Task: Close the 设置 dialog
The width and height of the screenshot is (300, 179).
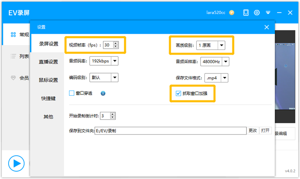Action: click(267, 27)
